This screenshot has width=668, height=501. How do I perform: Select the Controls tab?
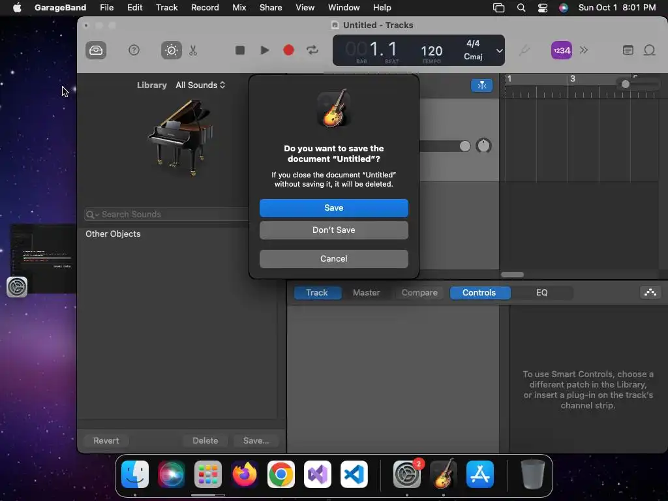click(x=479, y=293)
